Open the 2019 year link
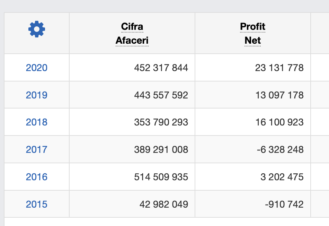The height and width of the screenshot is (226, 329). coord(37,95)
